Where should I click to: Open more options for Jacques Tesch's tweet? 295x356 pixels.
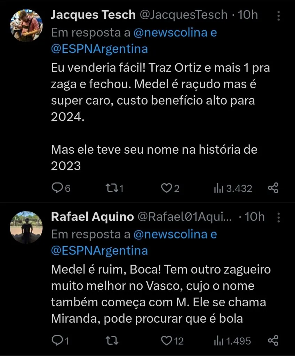[x=278, y=15]
